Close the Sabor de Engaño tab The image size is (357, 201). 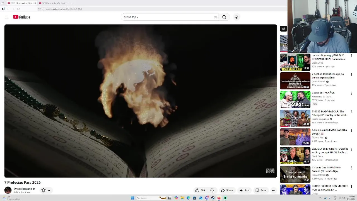pyautogui.click(x=66, y=3)
